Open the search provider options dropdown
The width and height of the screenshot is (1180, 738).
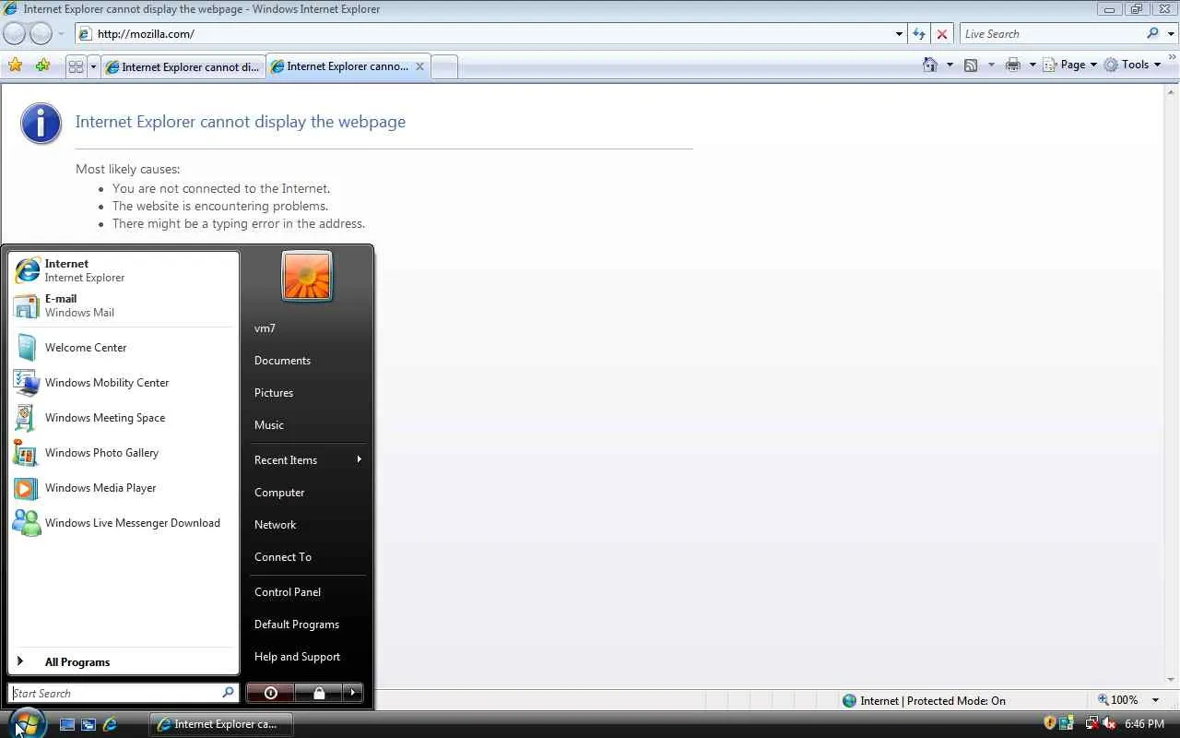point(1172,34)
